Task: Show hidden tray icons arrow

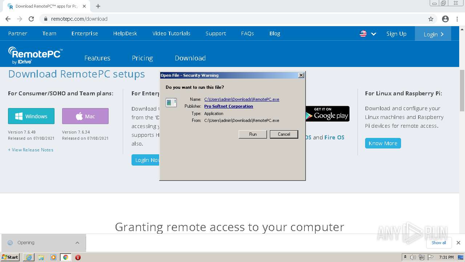Action: [405, 257]
